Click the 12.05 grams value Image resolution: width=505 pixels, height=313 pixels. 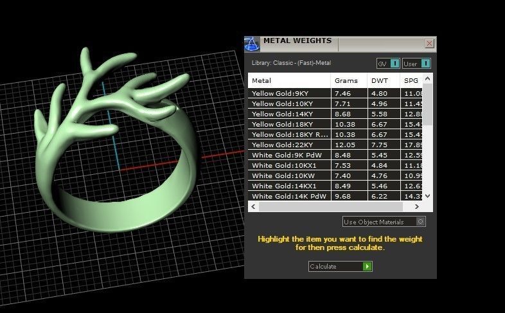click(345, 145)
